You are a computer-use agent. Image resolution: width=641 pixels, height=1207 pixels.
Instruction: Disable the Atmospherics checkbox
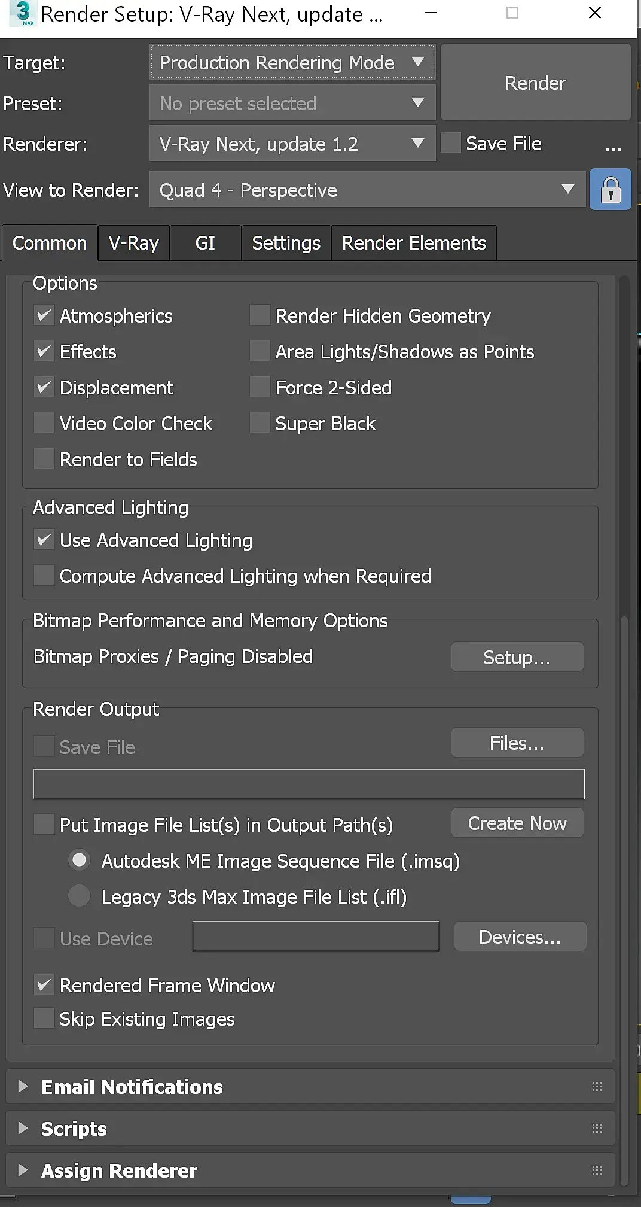[44, 315]
